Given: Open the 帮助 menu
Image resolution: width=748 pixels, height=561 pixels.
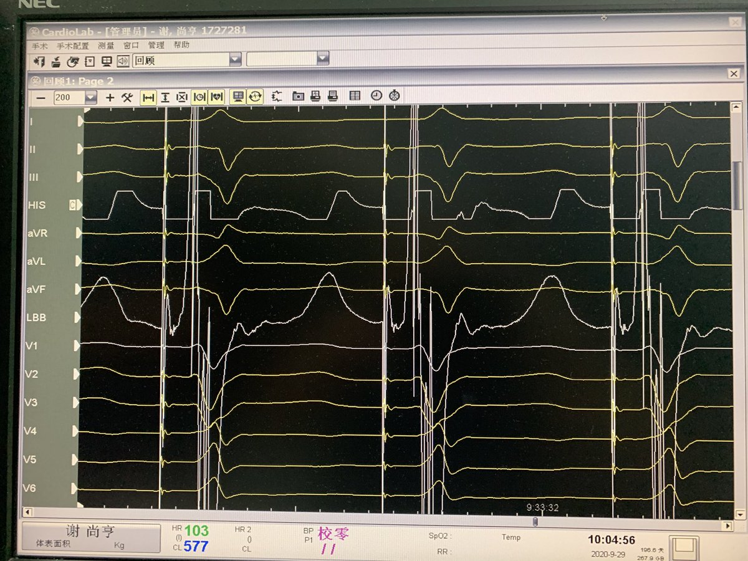Looking at the screenshot, I should pyautogui.click(x=181, y=46).
